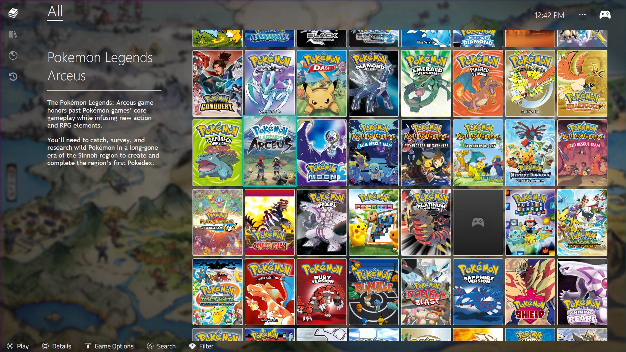Open the pie chart statistics sidebar icon
626x352 pixels.
point(13,55)
